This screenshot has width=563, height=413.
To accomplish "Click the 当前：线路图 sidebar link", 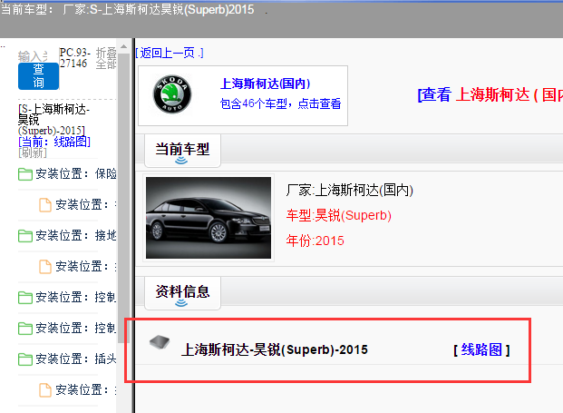I will point(54,142).
